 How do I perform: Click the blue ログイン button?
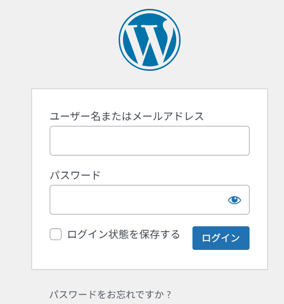pyautogui.click(x=221, y=238)
